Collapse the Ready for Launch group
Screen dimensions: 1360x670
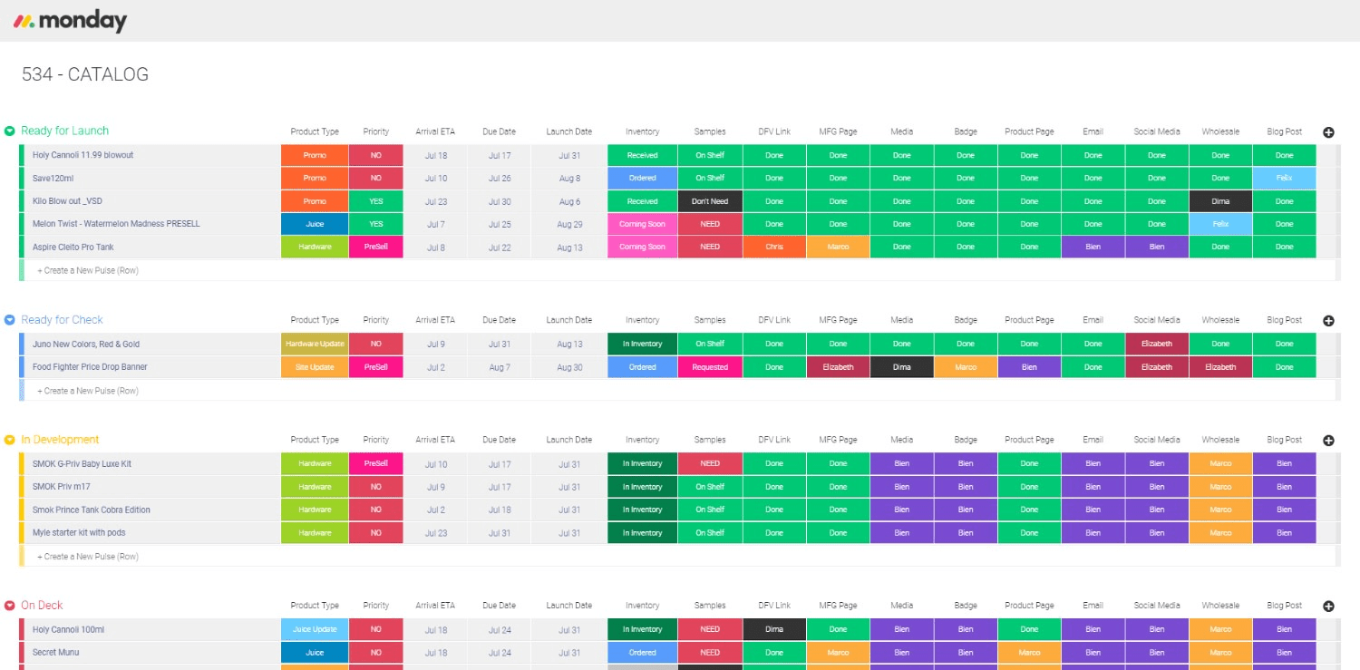pos(10,131)
